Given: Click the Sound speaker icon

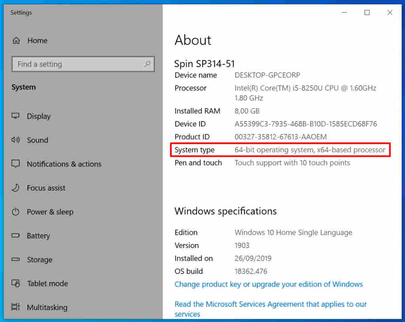Looking at the screenshot, I should click(15, 140).
